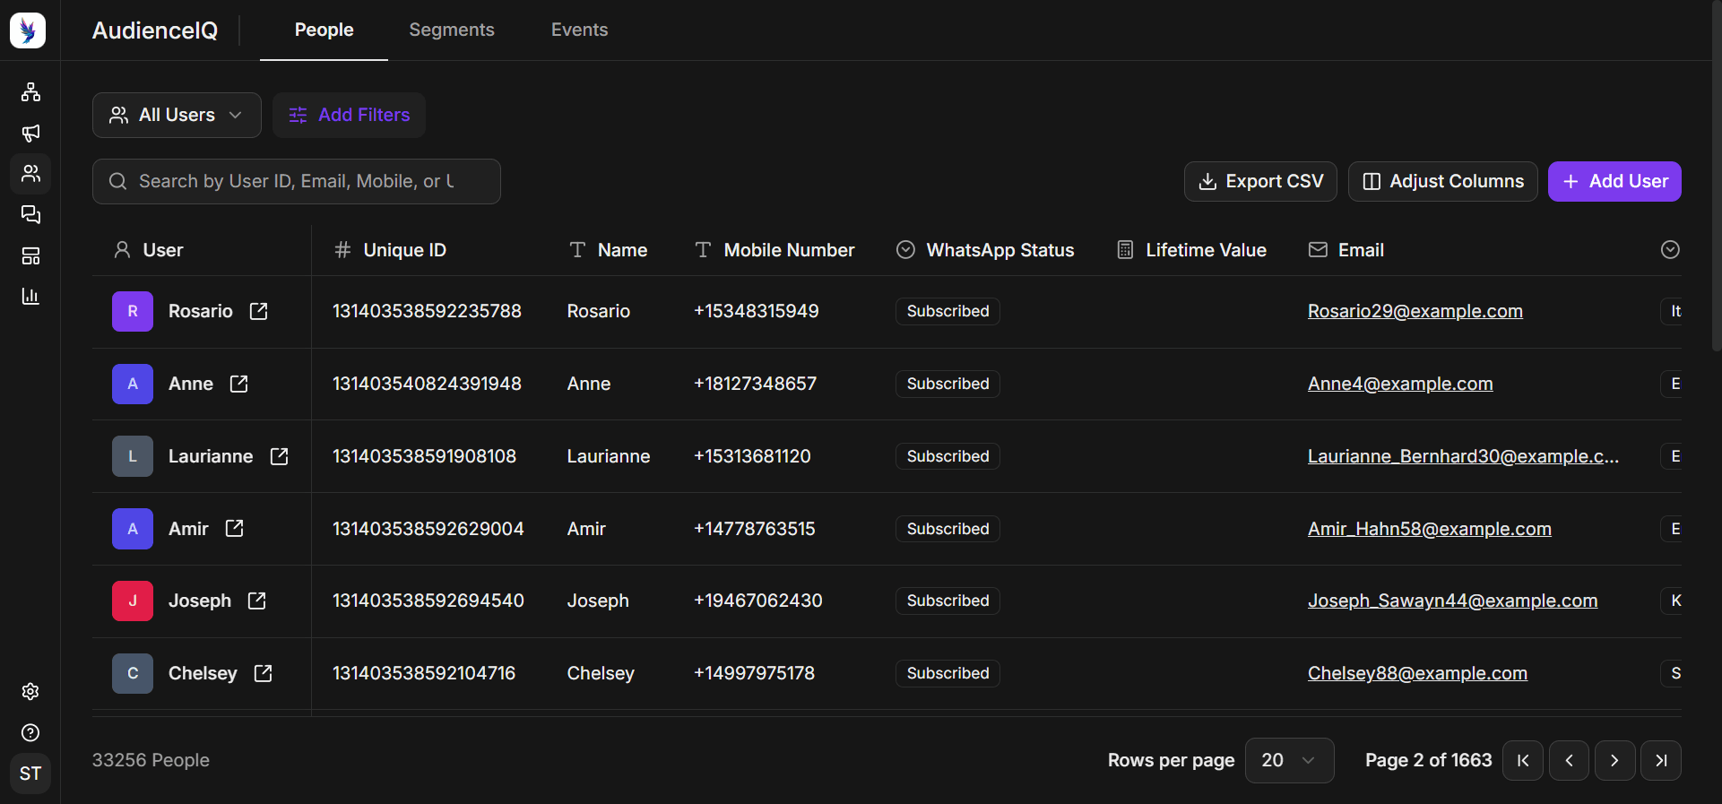Click Export CSV button

point(1260,181)
